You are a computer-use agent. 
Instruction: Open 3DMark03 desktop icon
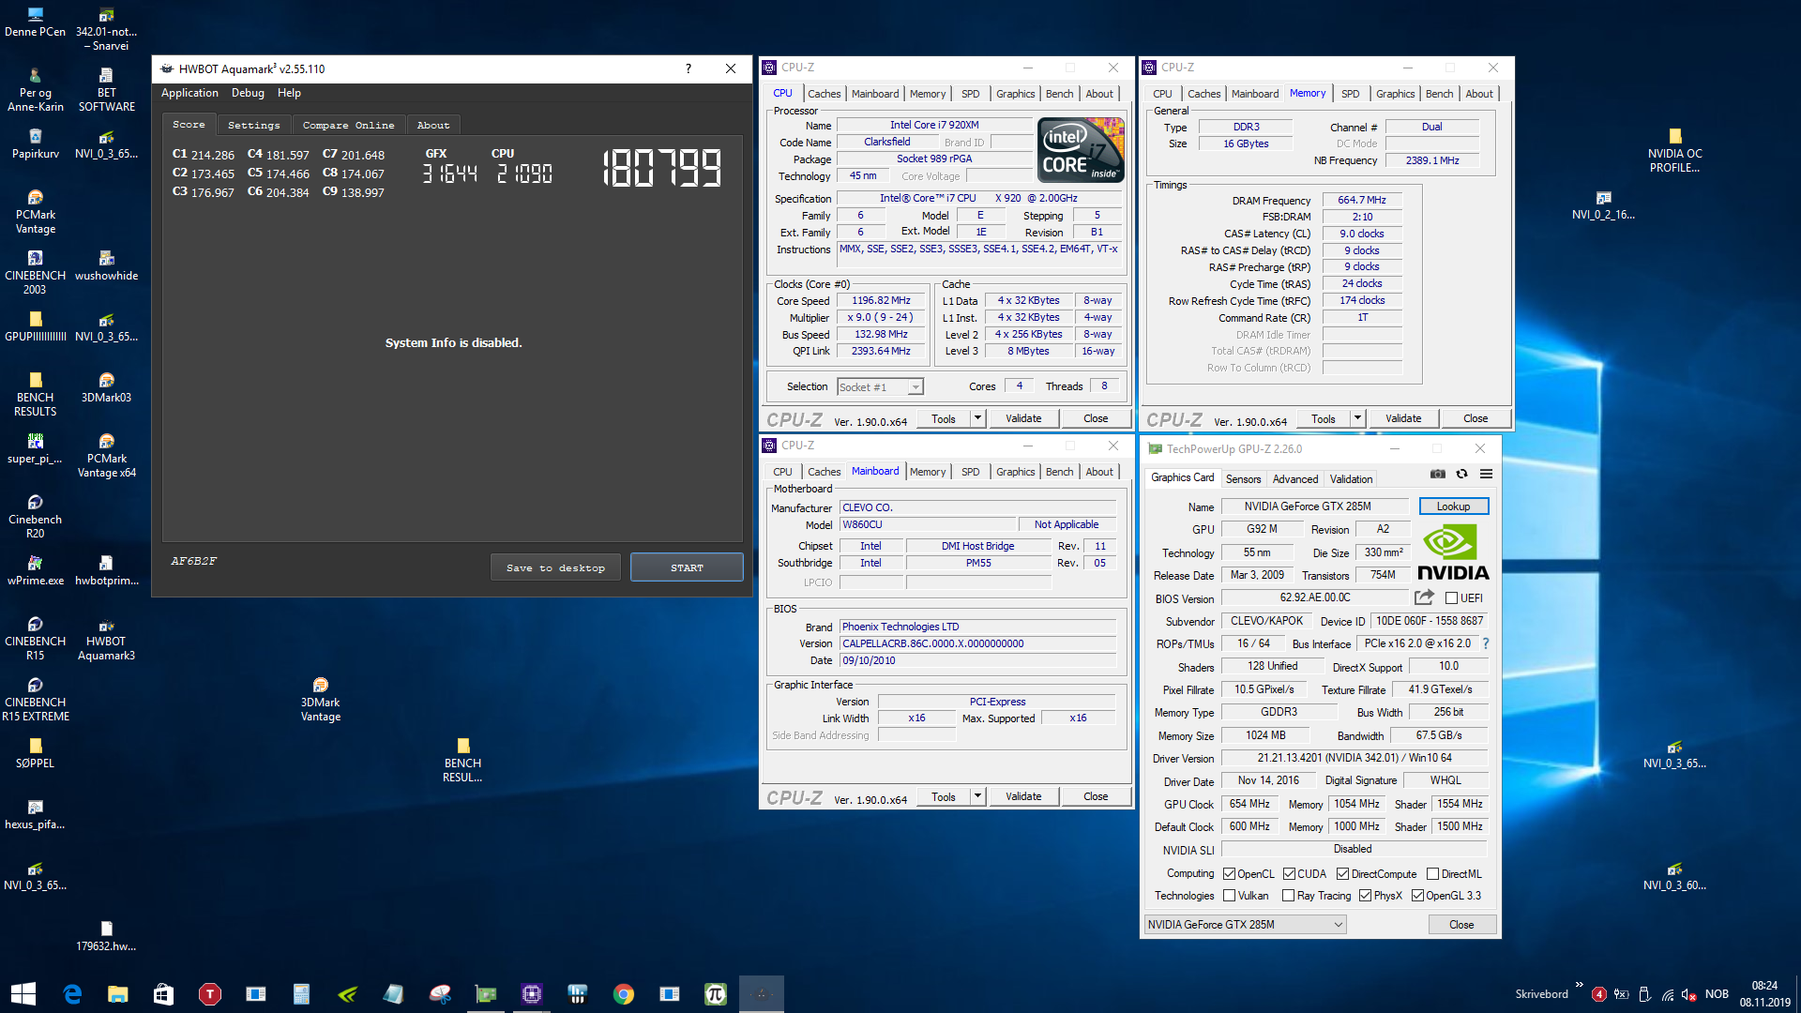(107, 387)
